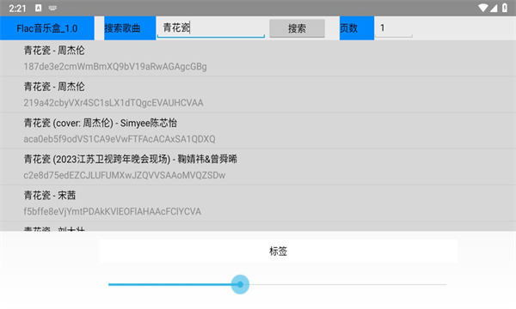Select second 青花瓷 - 周杰伦 result (219a42...)
Screen dimensions: 516x309
258,94
